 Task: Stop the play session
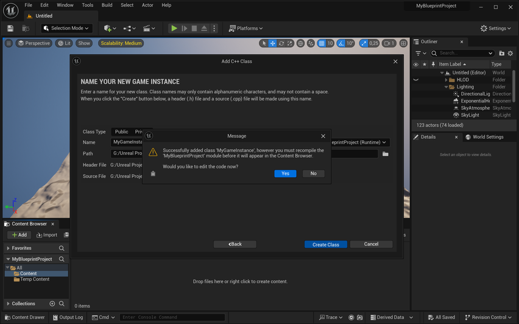click(194, 29)
